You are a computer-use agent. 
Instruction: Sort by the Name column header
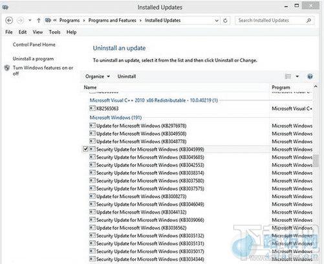(x=90, y=87)
